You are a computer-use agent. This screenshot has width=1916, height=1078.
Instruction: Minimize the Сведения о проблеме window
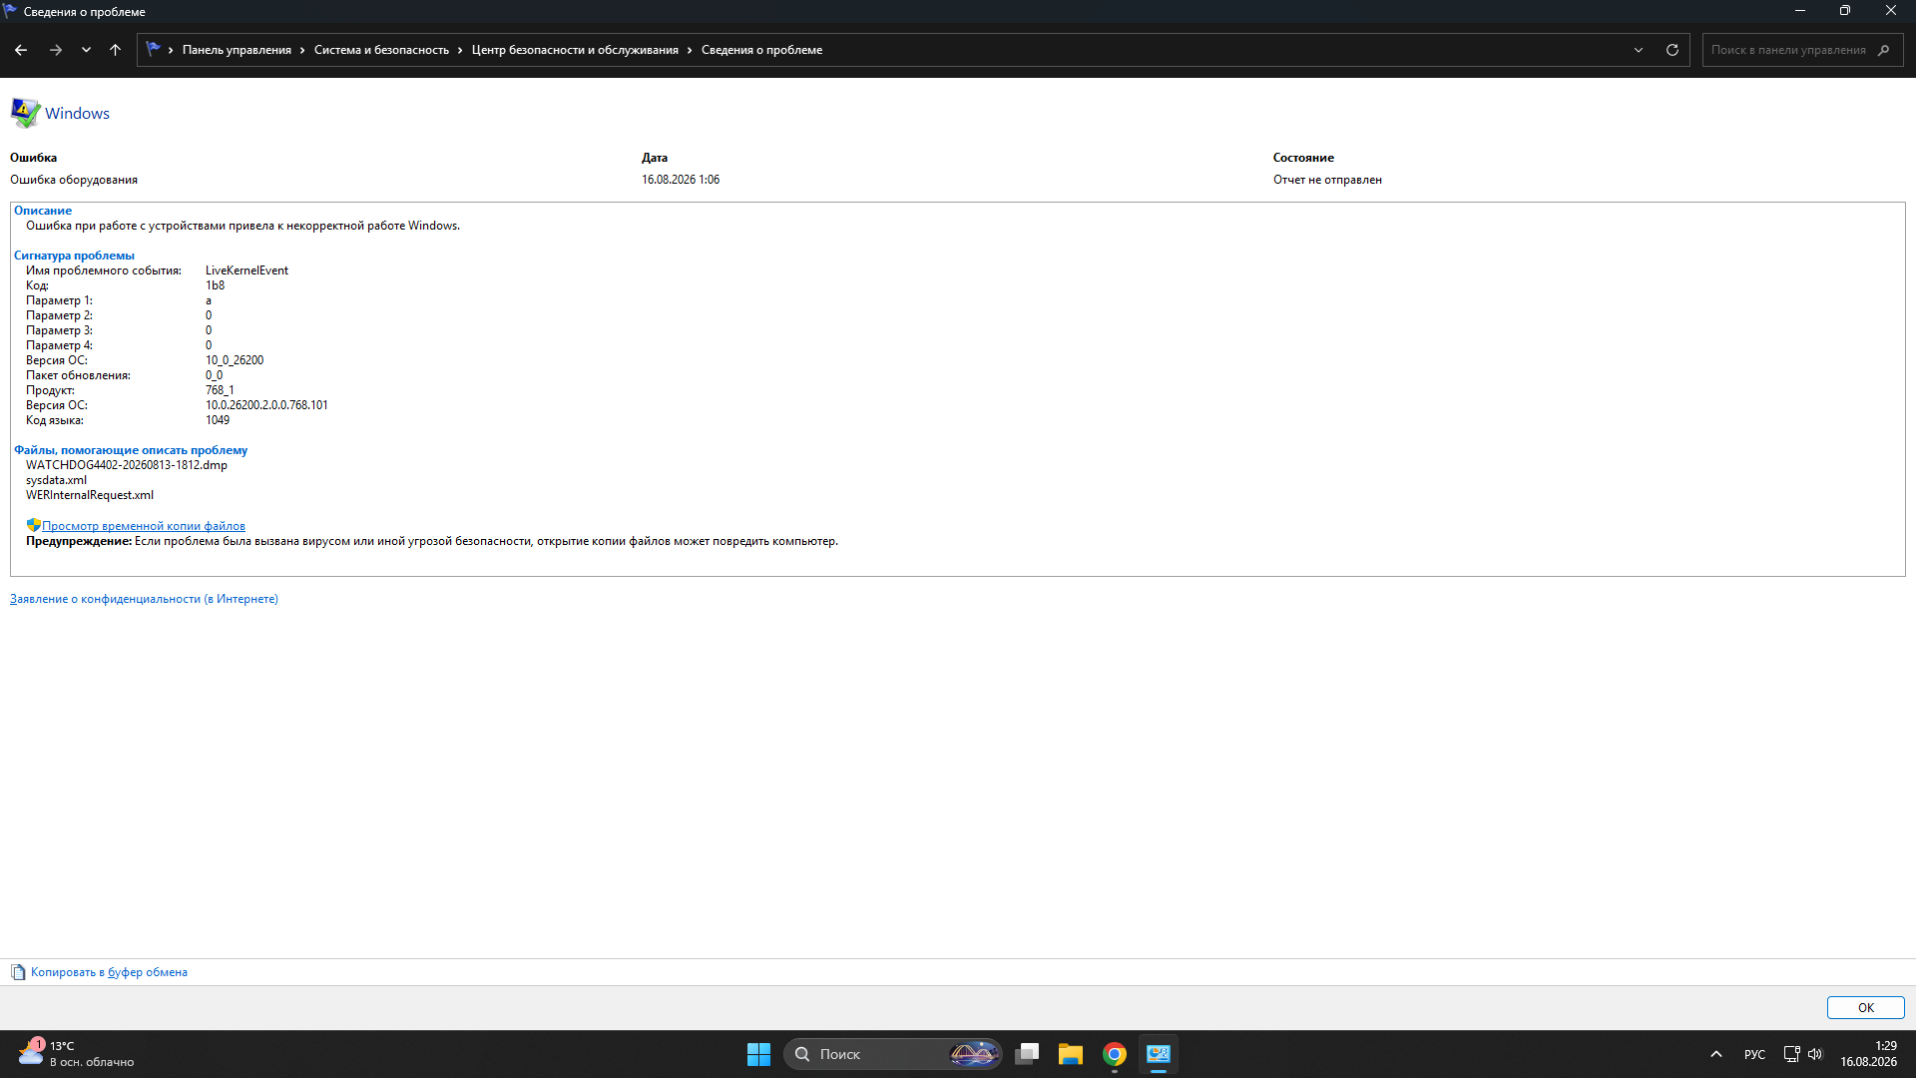(1800, 11)
